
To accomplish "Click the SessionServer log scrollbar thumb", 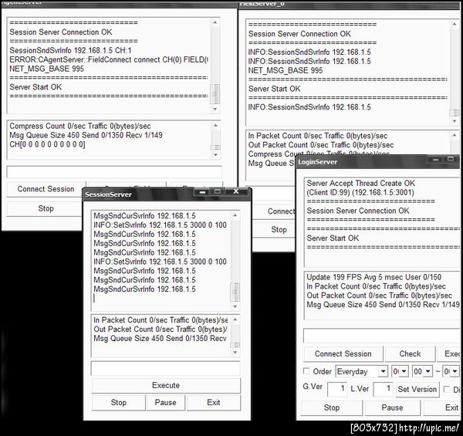I will point(235,292).
